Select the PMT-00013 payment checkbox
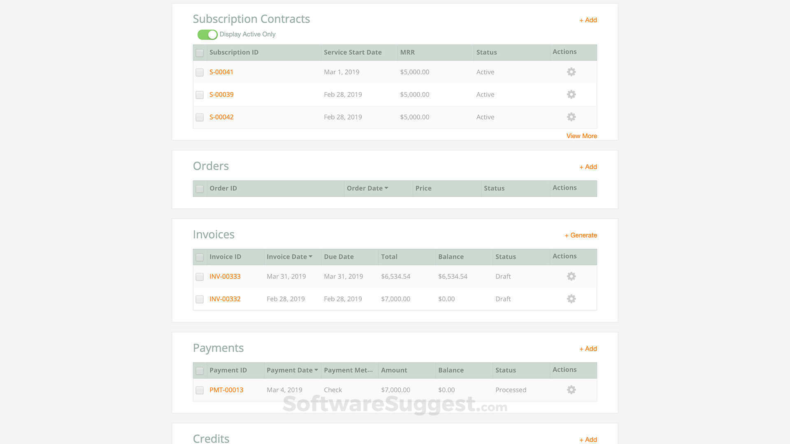The width and height of the screenshot is (790, 444). pyautogui.click(x=200, y=390)
